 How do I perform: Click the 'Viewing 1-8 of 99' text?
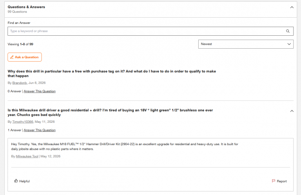tap(20, 44)
